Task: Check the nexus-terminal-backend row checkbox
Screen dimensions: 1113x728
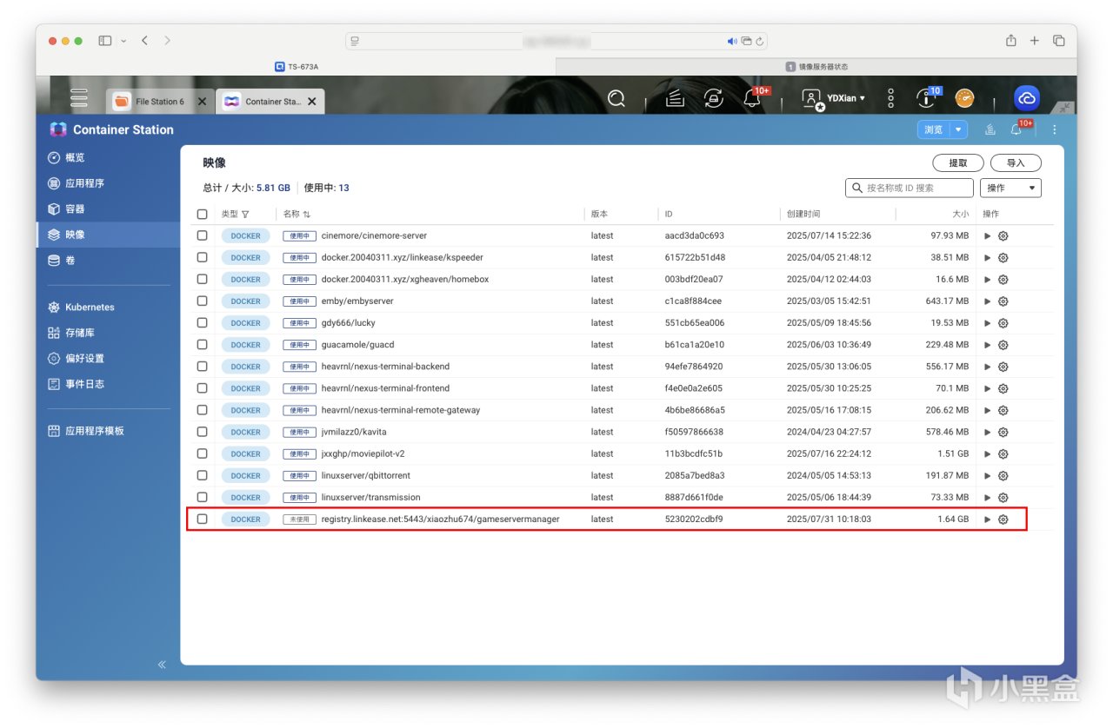Action: click(x=203, y=367)
